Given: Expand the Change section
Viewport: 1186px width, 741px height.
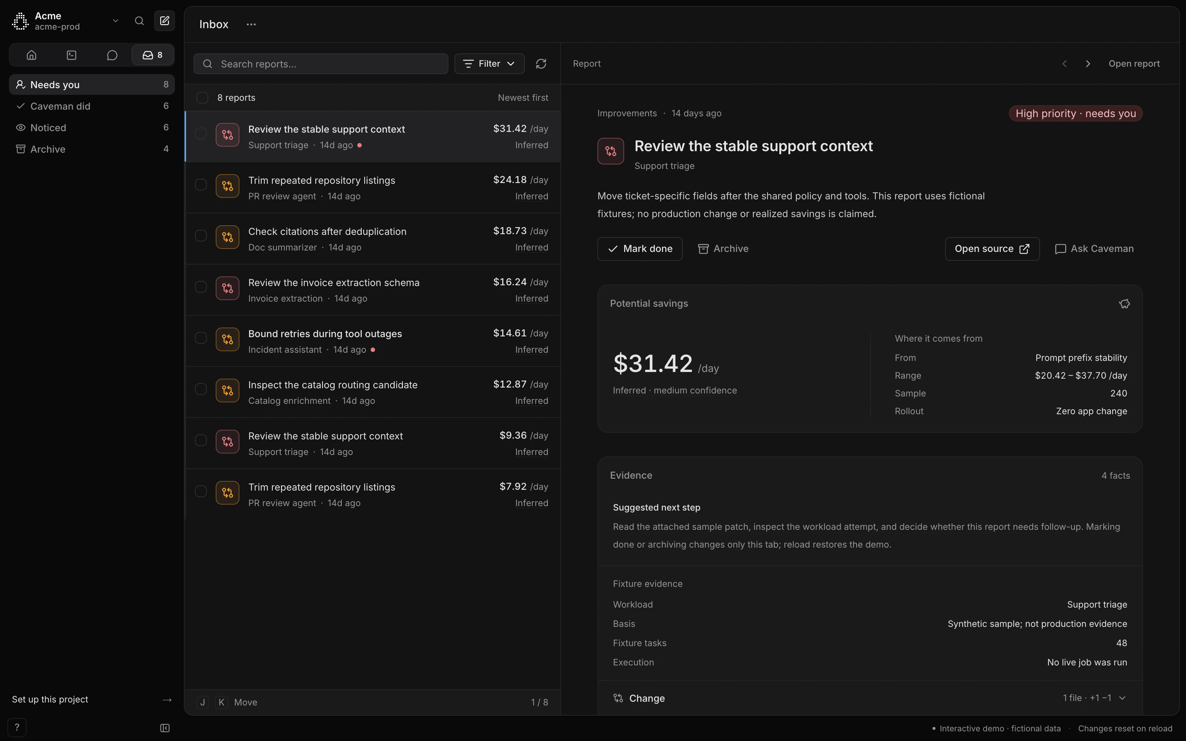Looking at the screenshot, I should [870, 698].
